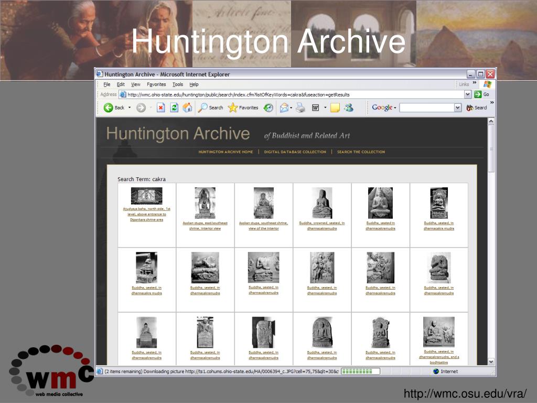The width and height of the screenshot is (537, 403).
Task: Expand the Edit button dropdown arrow
Action: [x=325, y=108]
